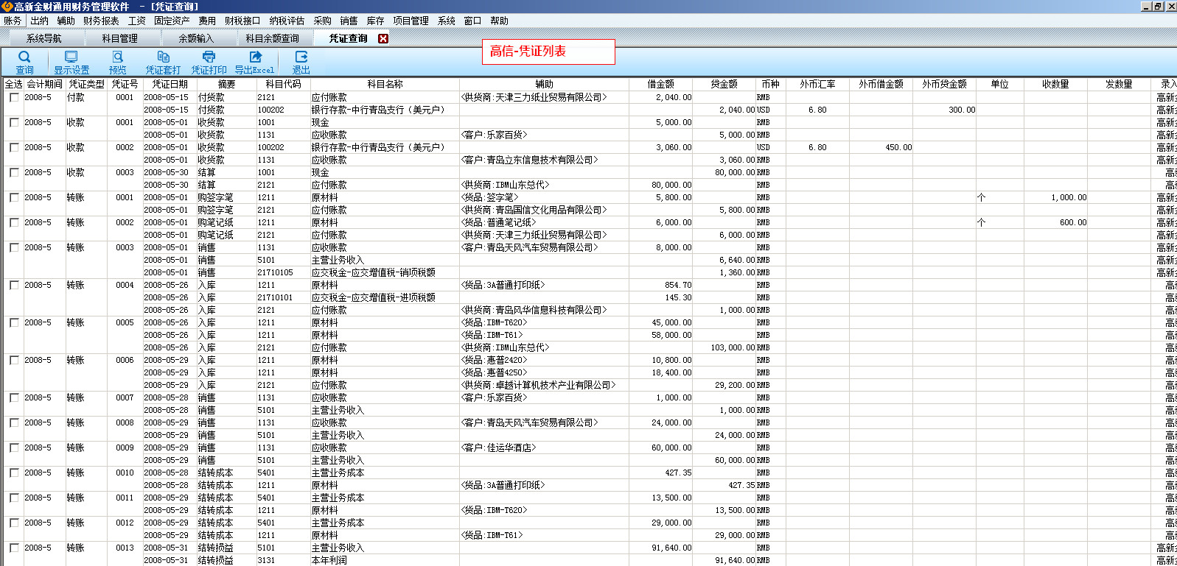
Task: Click the 凭证套打 toolbar icon
Action: 163,62
